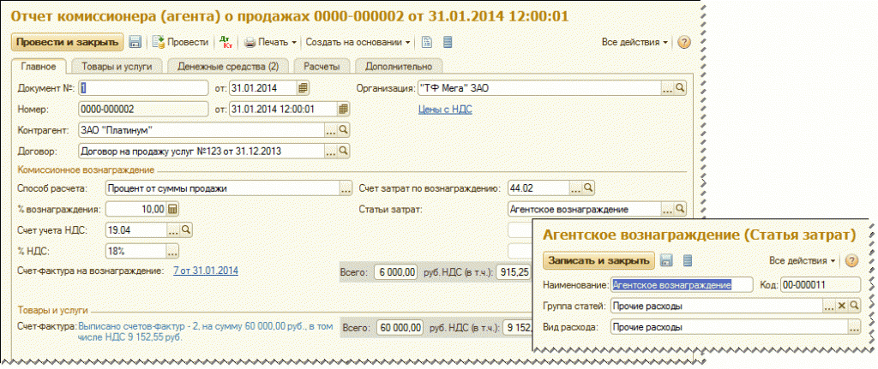The height and width of the screenshot is (369, 878).
Task: Click into the Наименование text field
Action: tap(681, 285)
